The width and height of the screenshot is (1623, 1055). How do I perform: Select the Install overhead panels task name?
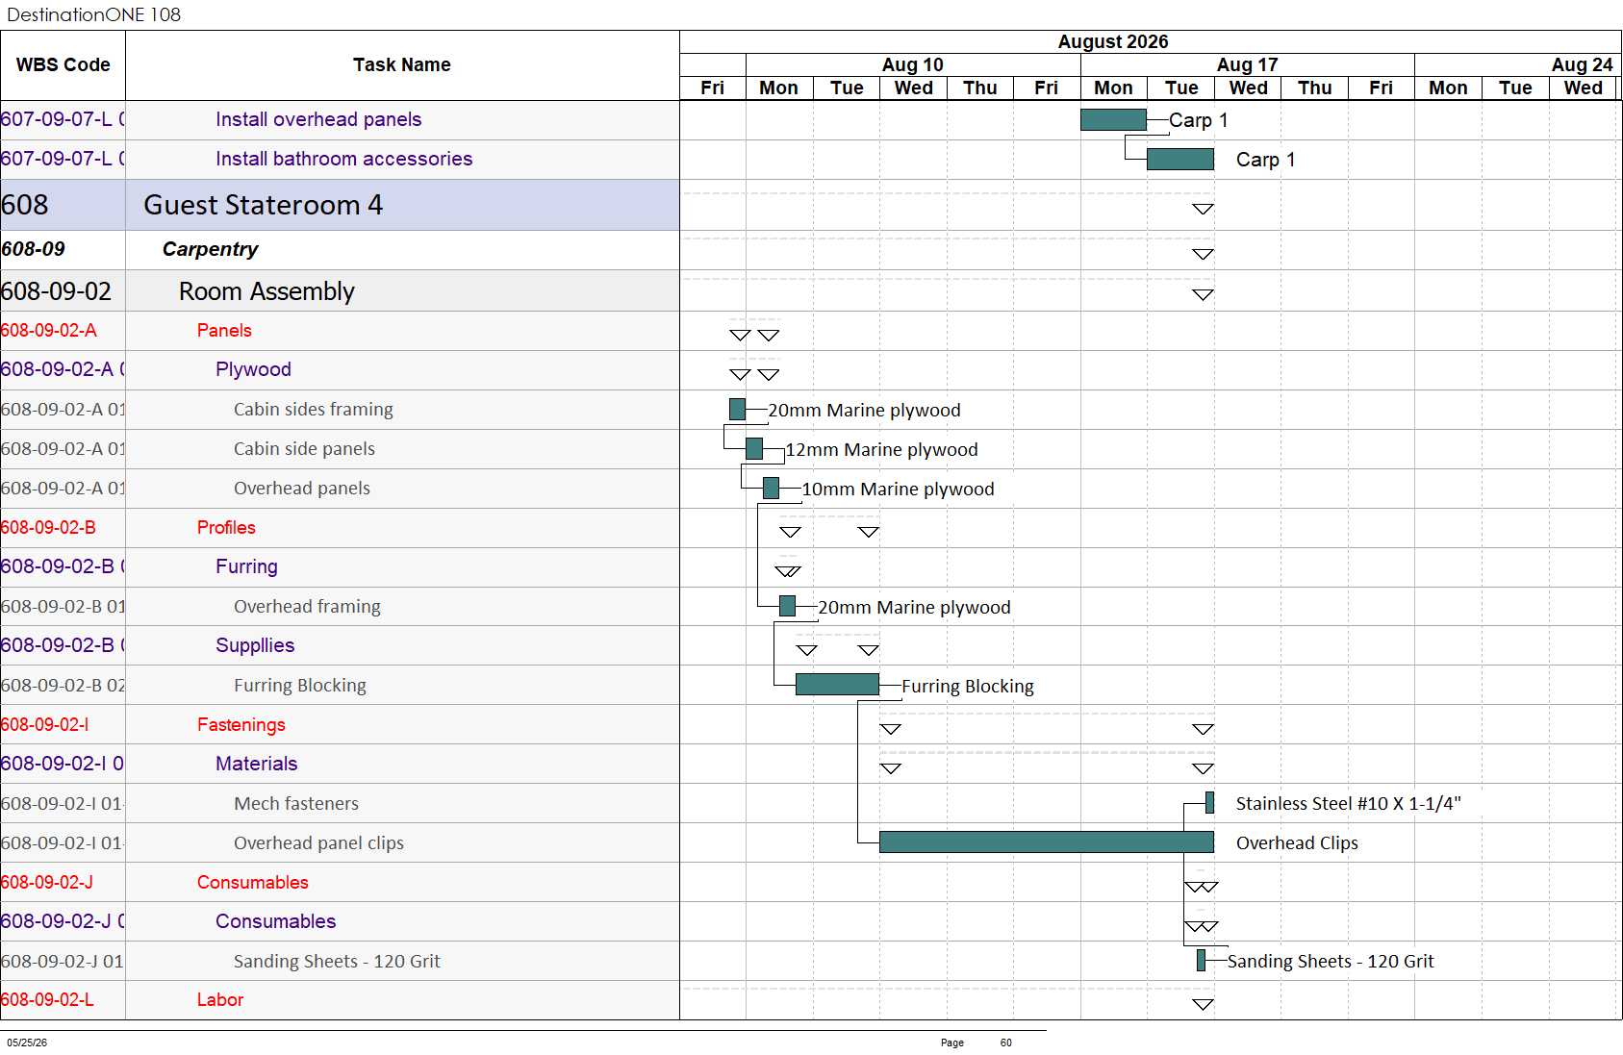click(318, 119)
